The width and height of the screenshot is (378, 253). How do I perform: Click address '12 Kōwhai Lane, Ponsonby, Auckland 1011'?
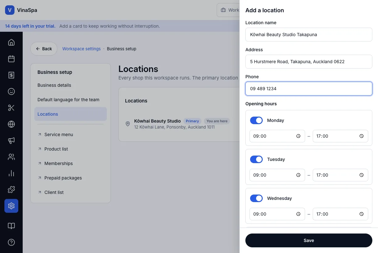click(174, 127)
